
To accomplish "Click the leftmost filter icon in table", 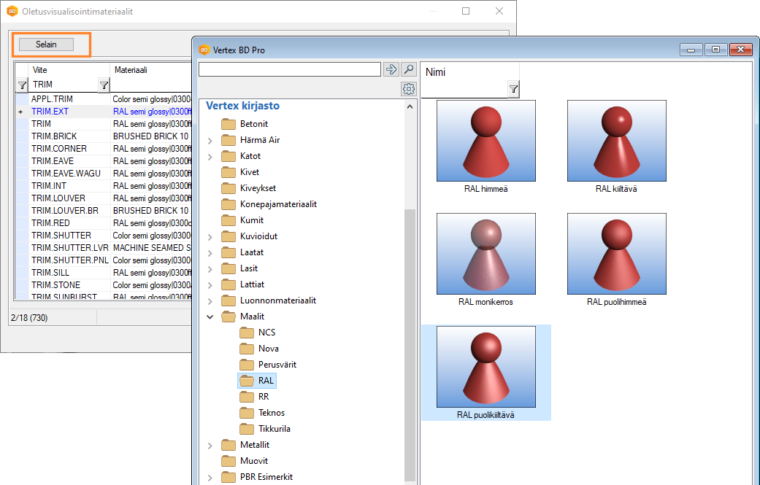I will click(22, 85).
